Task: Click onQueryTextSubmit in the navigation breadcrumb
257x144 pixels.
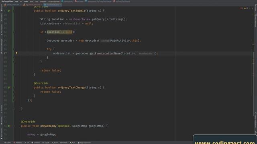Action: coord(122,1)
